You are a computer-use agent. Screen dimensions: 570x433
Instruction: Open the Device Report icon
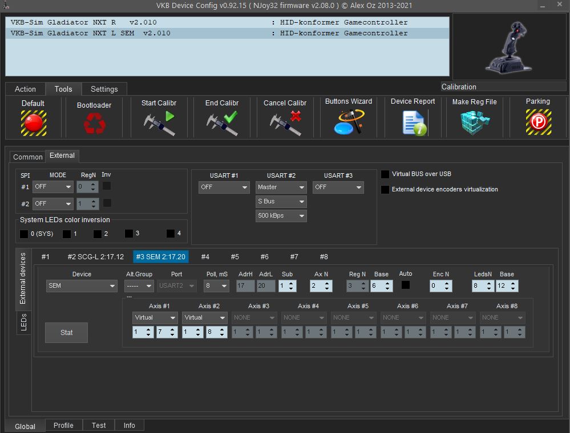click(x=413, y=122)
